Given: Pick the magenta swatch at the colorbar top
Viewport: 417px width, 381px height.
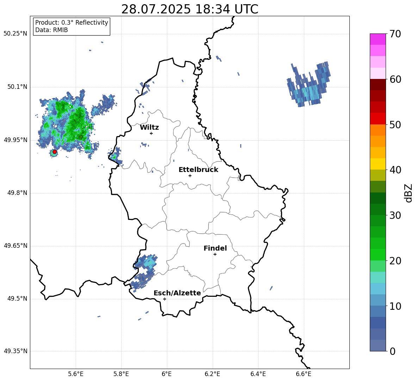Looking at the screenshot, I should coord(378,39).
